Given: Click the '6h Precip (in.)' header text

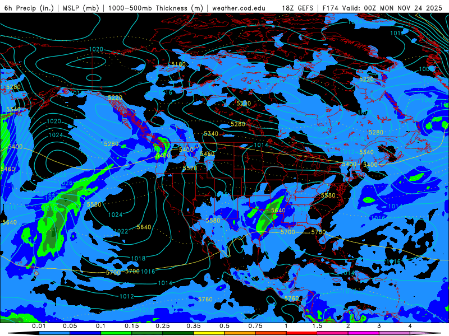Looking at the screenshot, I should pos(29,8).
